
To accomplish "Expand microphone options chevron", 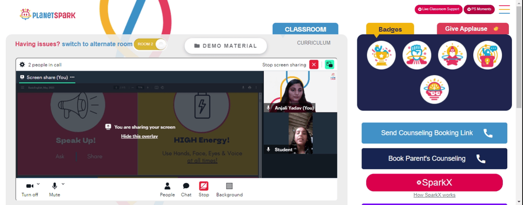I will tap(63, 184).
